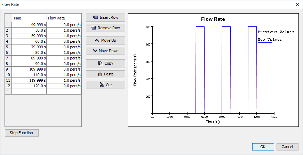Click the Previous Values red legend line
The image size is (303, 155).
tap(265, 35)
